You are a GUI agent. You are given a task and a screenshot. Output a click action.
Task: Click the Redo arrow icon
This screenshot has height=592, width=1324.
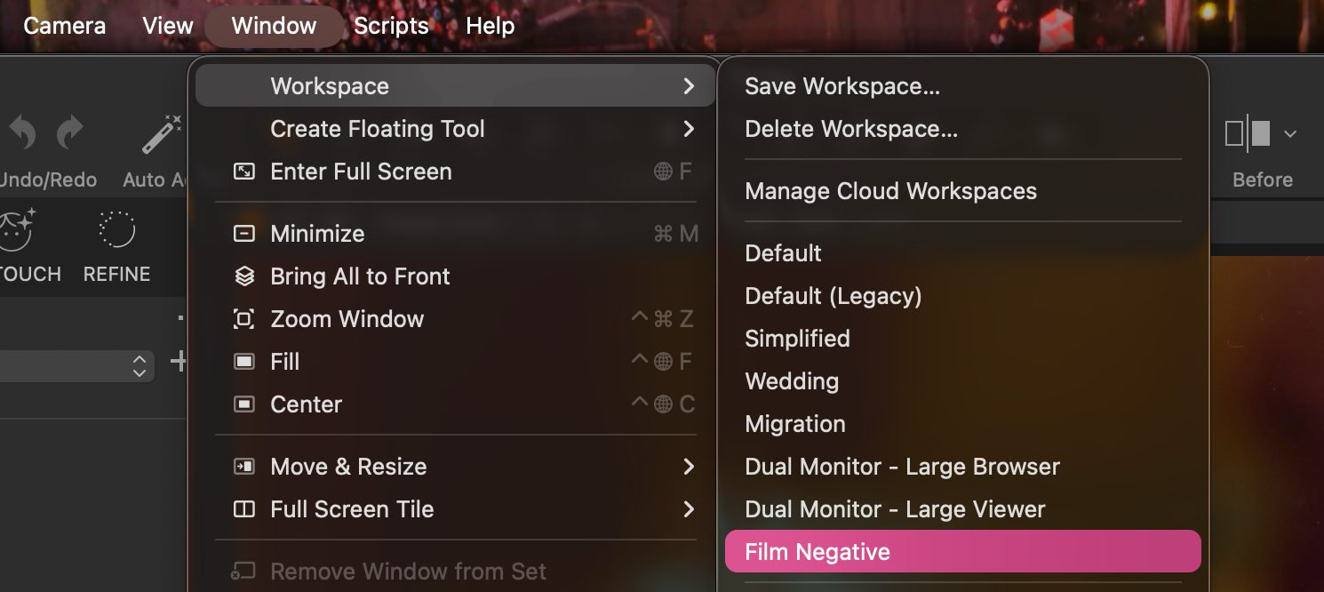pyautogui.click(x=69, y=135)
